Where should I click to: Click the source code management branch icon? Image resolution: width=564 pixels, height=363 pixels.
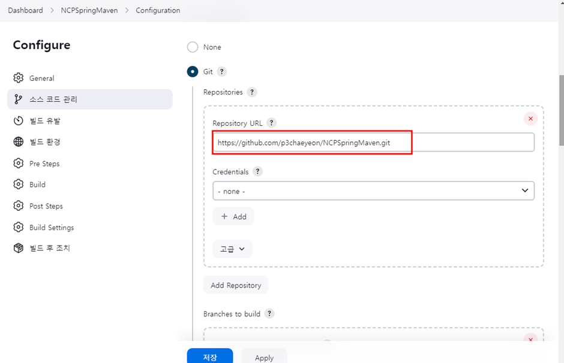pyautogui.click(x=19, y=99)
